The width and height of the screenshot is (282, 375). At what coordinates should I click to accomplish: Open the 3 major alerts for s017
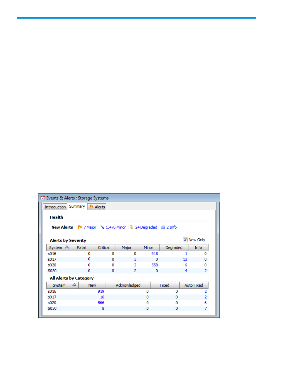pyautogui.click(x=135, y=259)
